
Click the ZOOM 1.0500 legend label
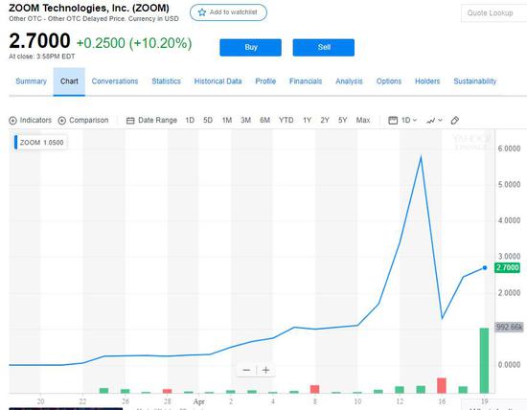coord(40,143)
